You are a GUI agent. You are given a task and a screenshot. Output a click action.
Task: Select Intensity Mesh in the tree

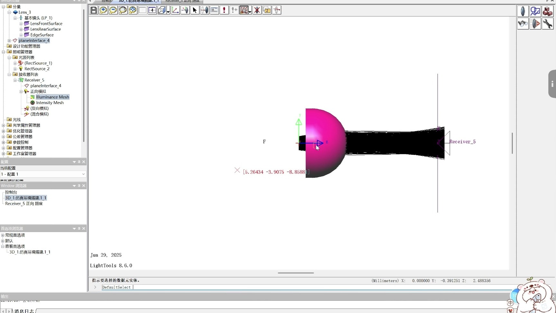point(50,103)
